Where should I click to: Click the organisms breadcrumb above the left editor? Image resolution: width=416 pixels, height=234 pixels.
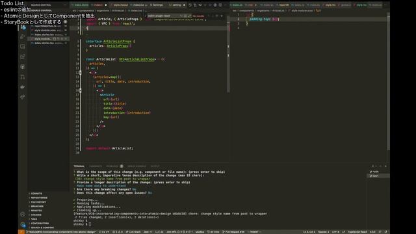[x=103, y=10]
